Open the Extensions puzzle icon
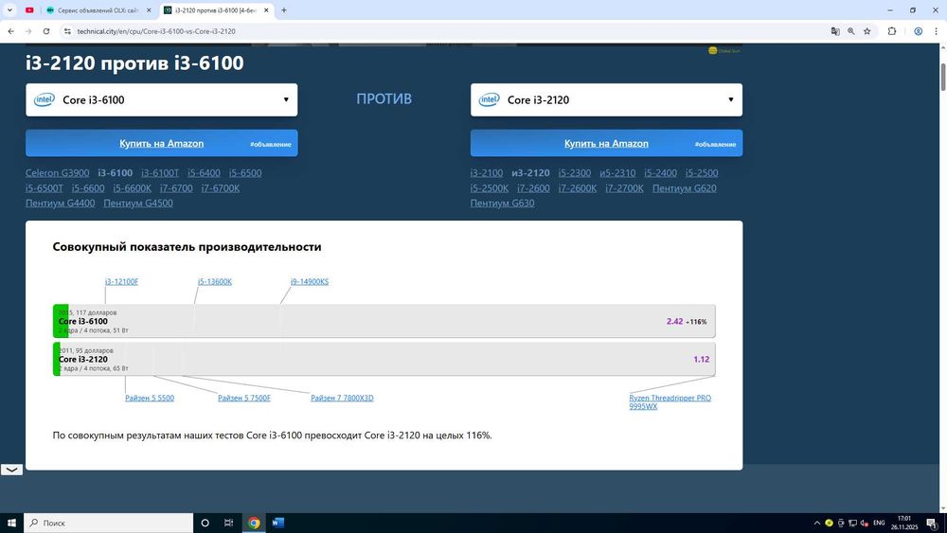This screenshot has height=533, width=947. 892,31
